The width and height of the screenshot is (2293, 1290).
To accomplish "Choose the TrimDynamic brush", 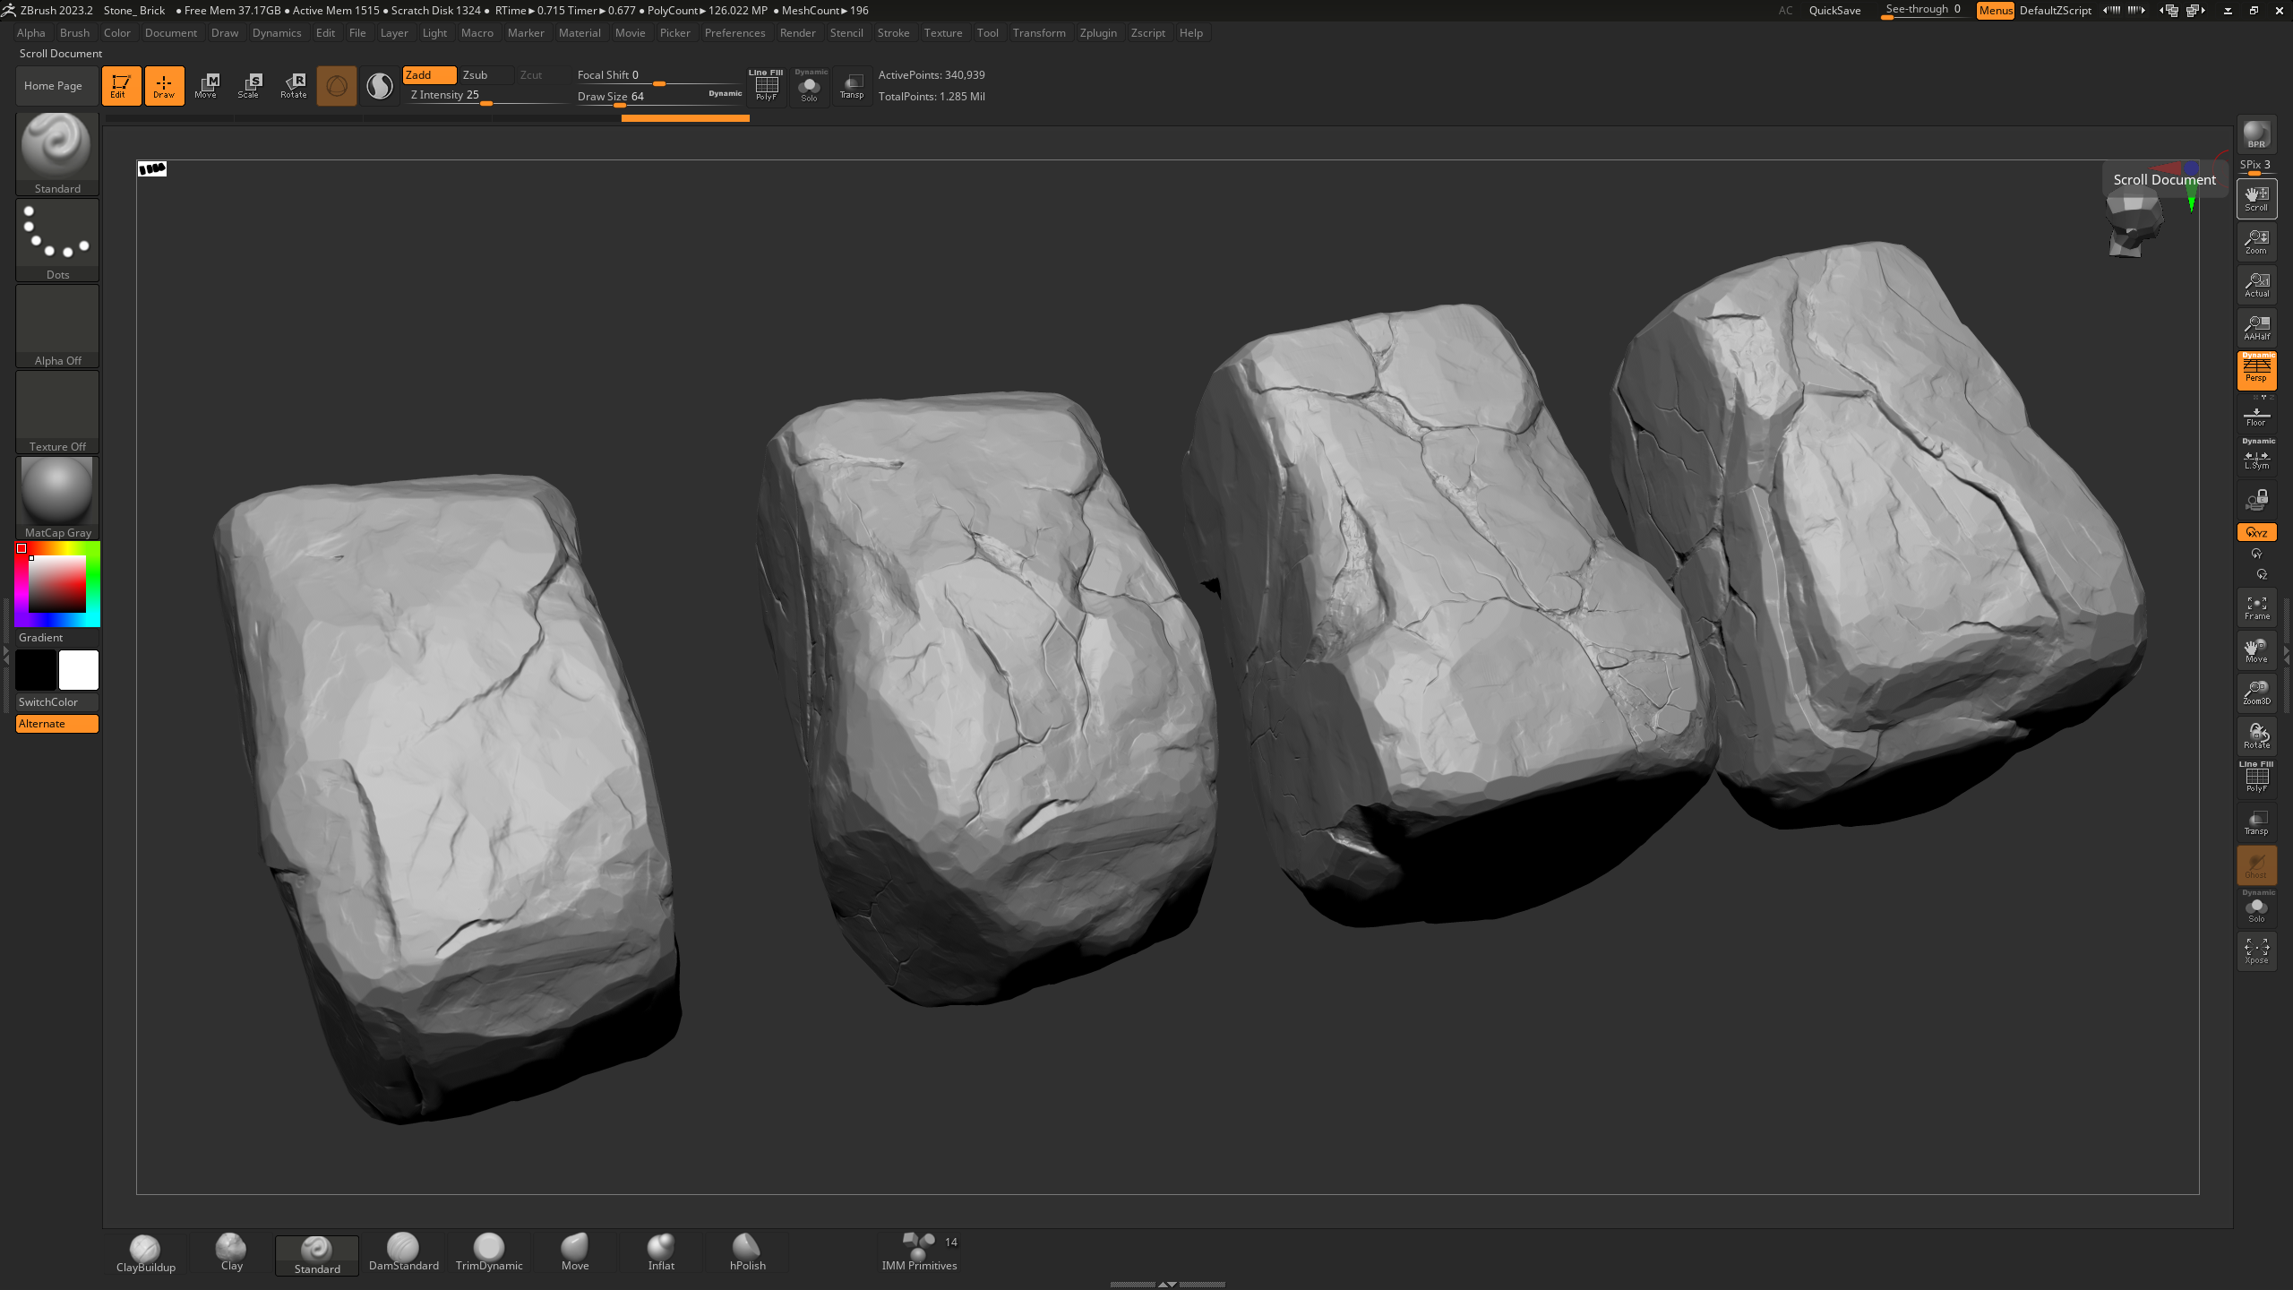I will coord(489,1252).
